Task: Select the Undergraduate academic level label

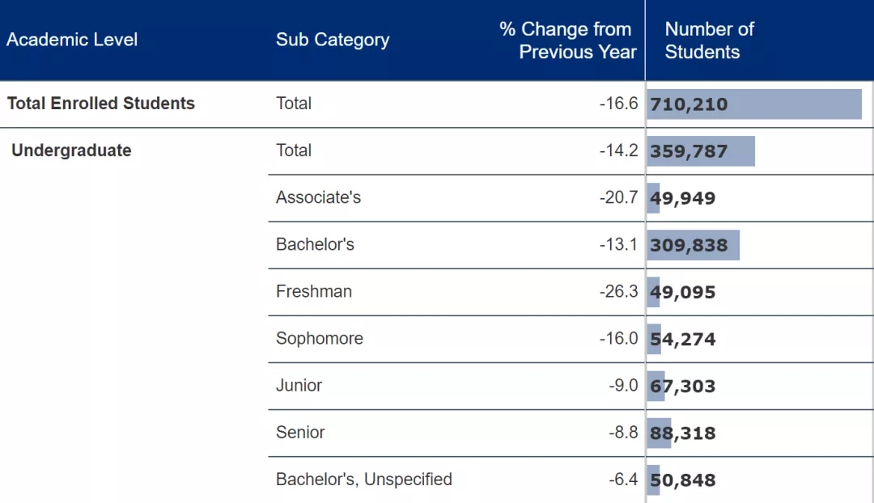Action: (x=71, y=150)
